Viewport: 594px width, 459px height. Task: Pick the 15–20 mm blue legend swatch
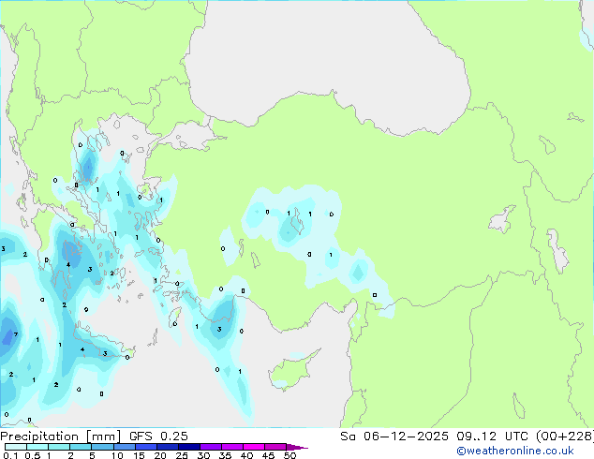point(146,447)
